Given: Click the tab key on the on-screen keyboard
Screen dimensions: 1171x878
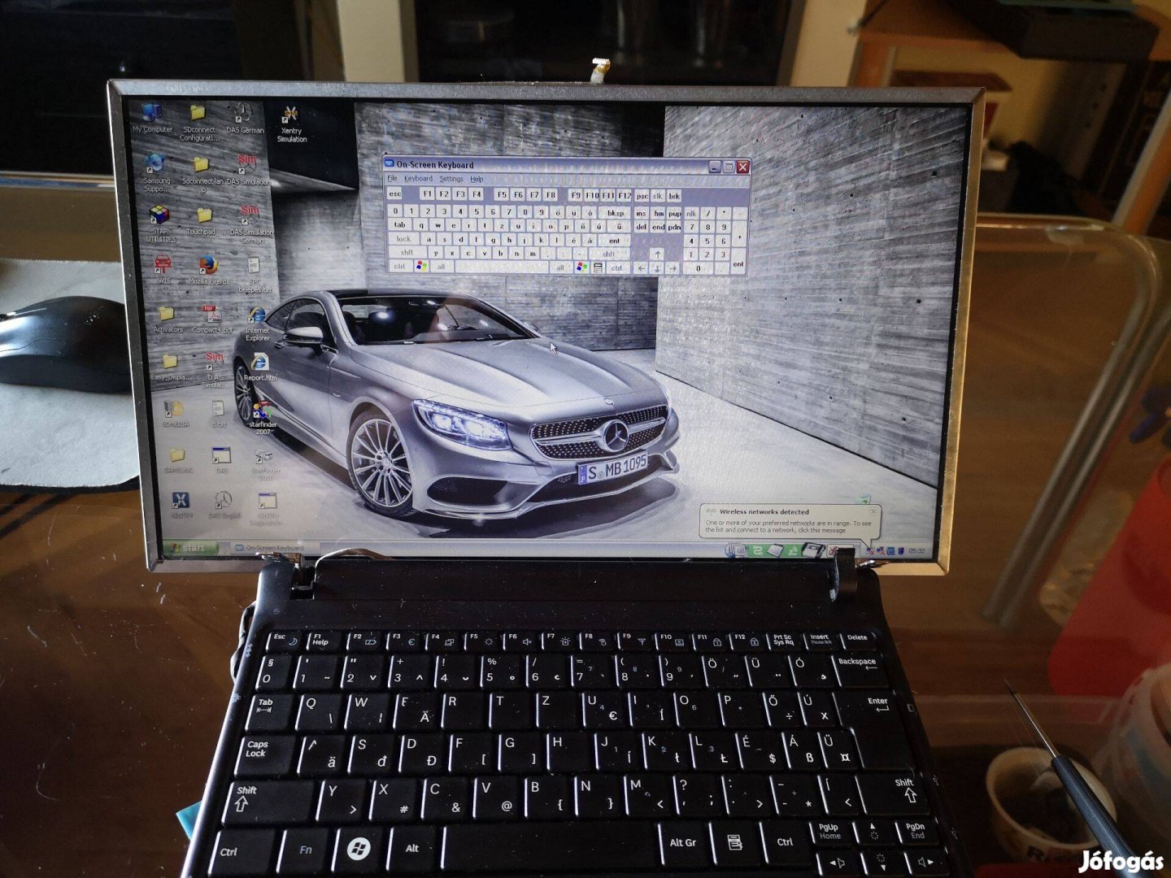Looking at the screenshot, I should pos(400,225).
